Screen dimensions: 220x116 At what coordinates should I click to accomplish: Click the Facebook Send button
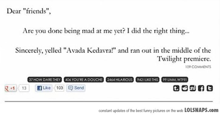pyautogui.click(x=76, y=88)
